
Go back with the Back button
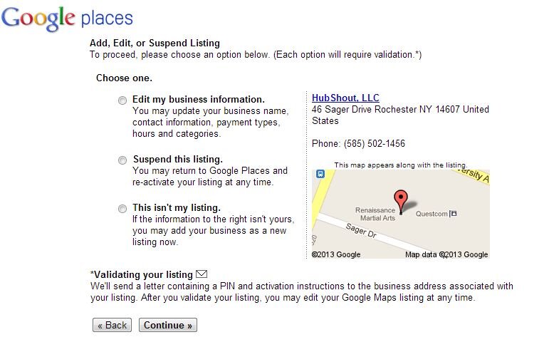point(112,325)
